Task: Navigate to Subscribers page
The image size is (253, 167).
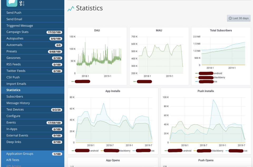Action: (x=15, y=97)
